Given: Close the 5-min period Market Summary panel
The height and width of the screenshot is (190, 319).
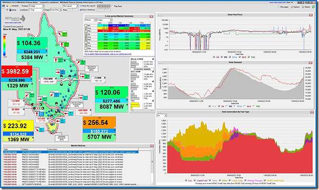Looking at the screenshot, I should click(x=152, y=16).
